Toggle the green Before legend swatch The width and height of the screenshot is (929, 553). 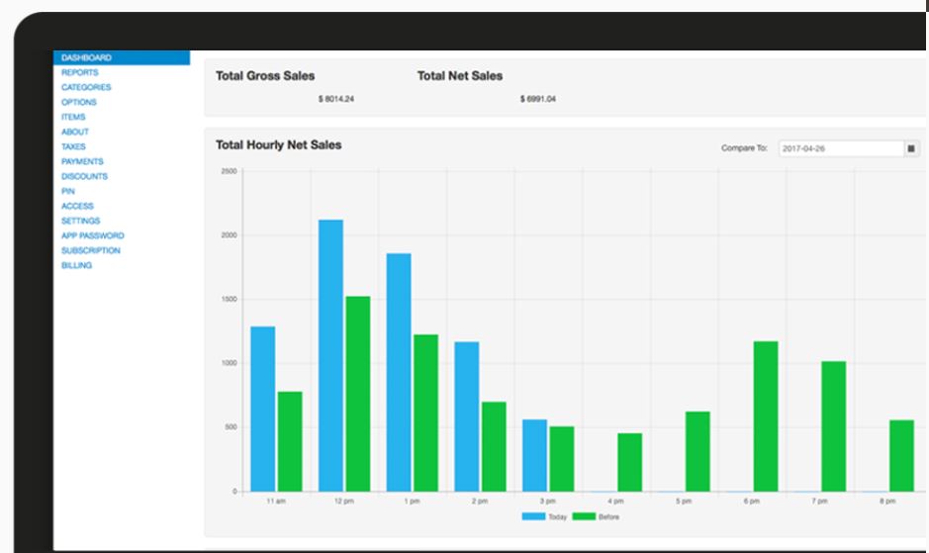(584, 516)
